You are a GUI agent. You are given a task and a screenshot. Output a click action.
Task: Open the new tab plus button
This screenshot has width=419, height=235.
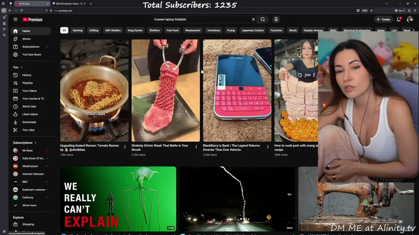click(x=91, y=4)
